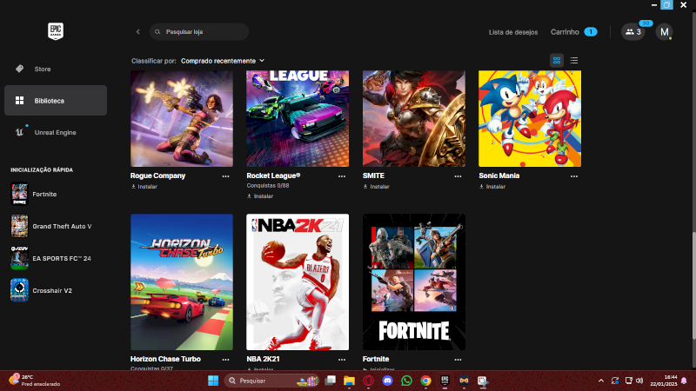Open options menu for Horizon Chase Turbo

(225, 359)
